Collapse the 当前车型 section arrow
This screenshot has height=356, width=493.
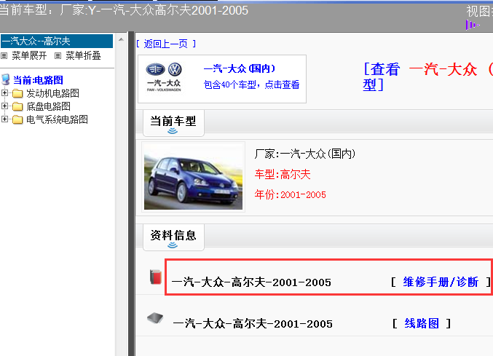173,131
